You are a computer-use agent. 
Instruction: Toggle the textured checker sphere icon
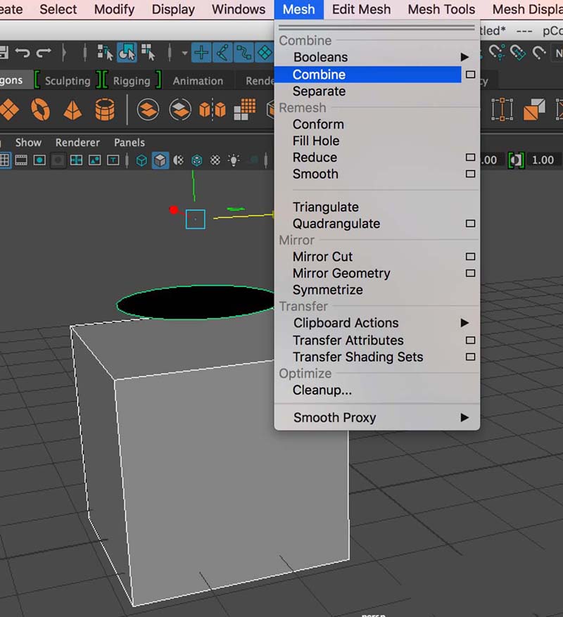(215, 160)
